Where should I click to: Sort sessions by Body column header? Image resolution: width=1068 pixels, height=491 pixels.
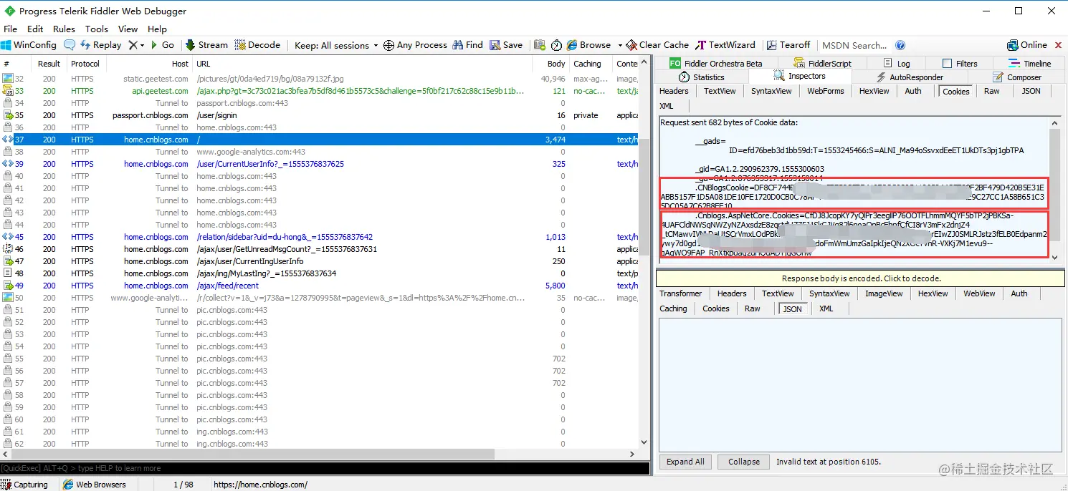click(x=551, y=64)
